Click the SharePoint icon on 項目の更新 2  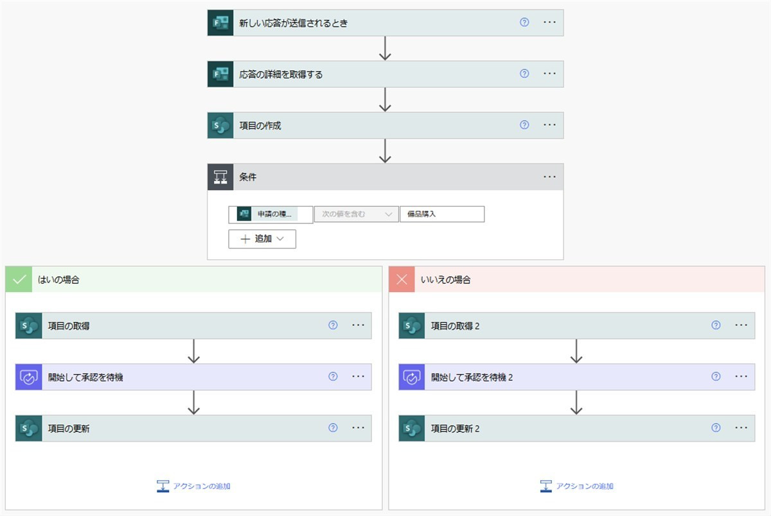pos(412,428)
